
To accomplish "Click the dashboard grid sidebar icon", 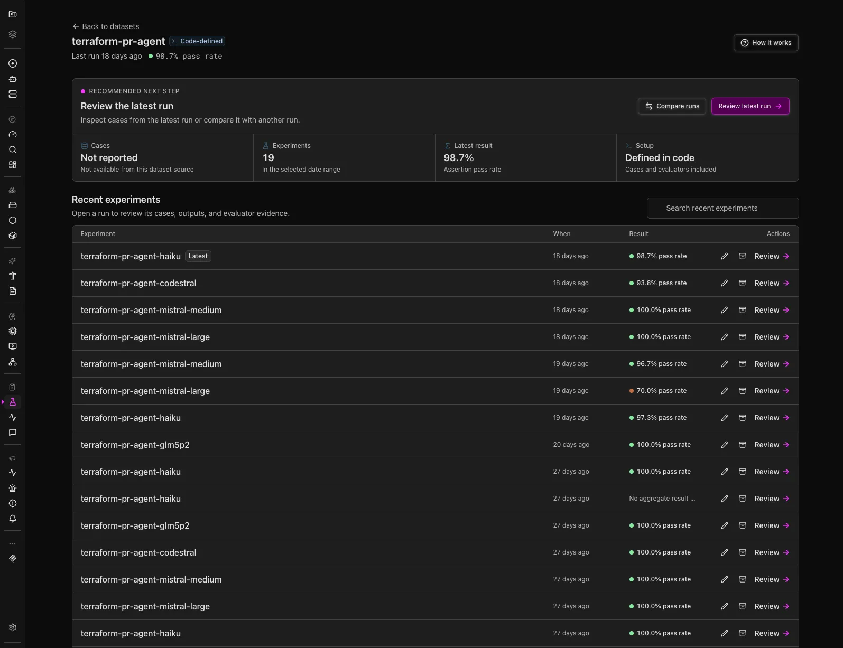I will [13, 165].
